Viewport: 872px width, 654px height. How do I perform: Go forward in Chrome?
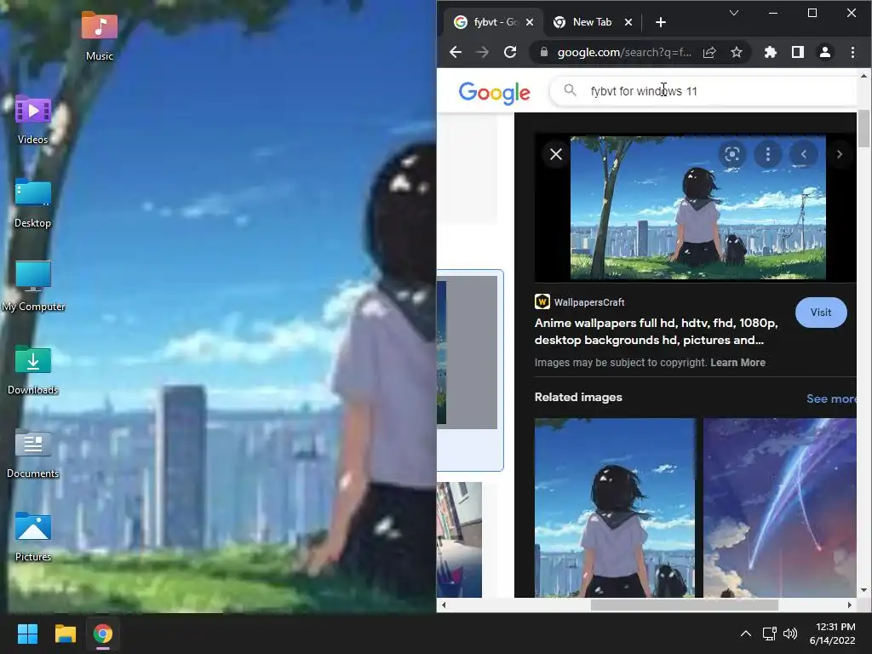[x=482, y=52]
